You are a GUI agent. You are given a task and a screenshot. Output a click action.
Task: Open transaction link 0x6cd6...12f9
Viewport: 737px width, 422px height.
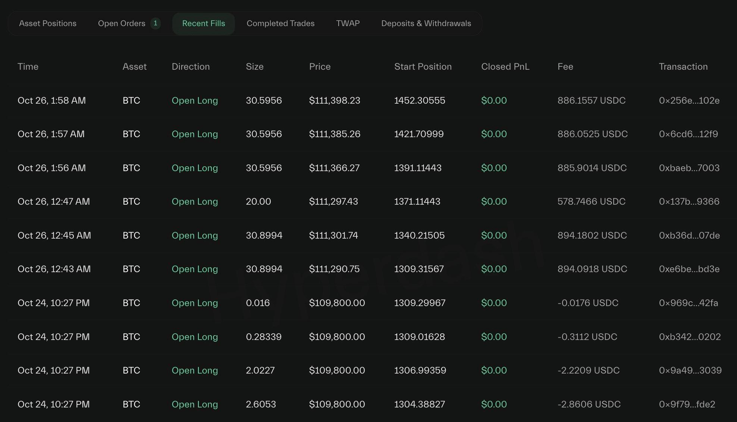tap(689, 134)
